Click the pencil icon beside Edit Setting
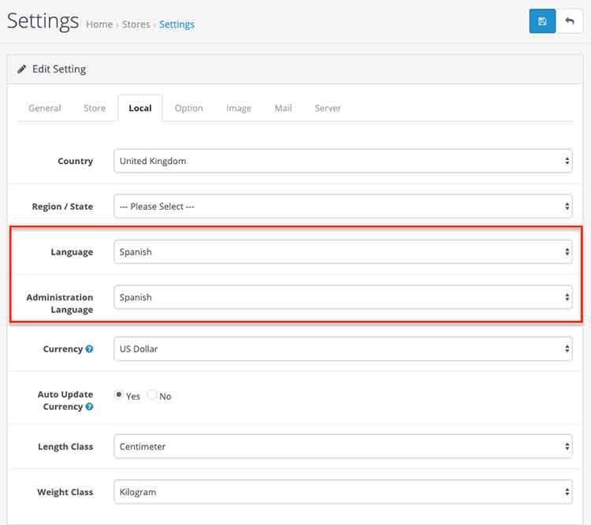591x525 pixels. coord(22,69)
